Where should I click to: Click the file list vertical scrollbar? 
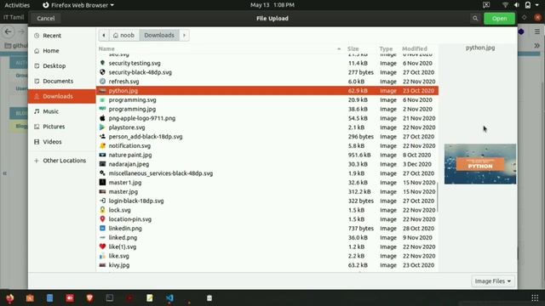[437, 196]
